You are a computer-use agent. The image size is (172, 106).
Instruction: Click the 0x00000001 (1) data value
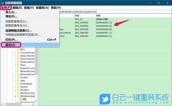pos(104,33)
